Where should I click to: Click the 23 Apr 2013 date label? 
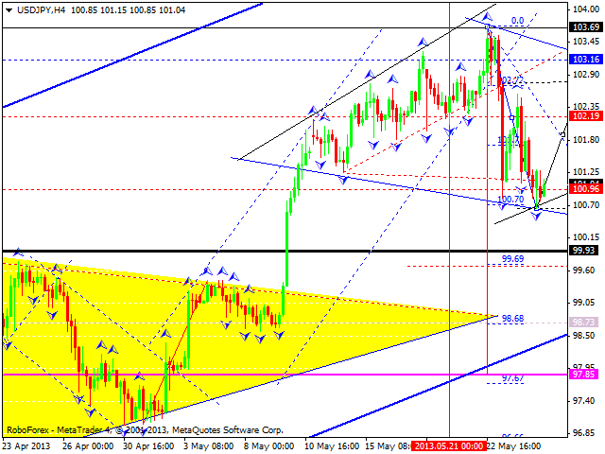point(26,446)
